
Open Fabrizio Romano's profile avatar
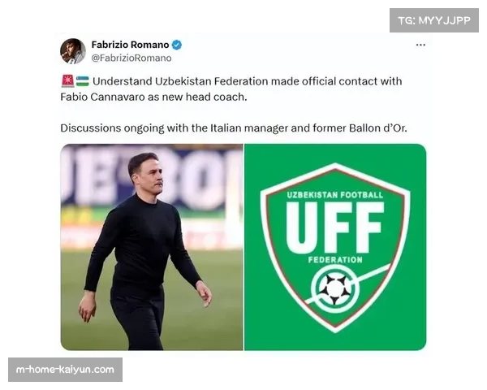[x=73, y=51]
